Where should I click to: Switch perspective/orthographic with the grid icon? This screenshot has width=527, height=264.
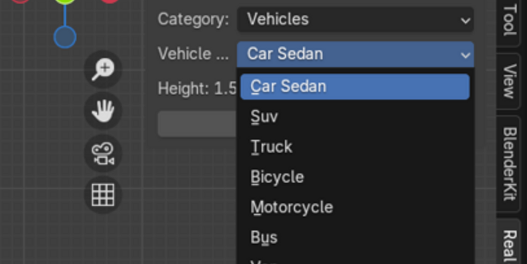(x=103, y=195)
